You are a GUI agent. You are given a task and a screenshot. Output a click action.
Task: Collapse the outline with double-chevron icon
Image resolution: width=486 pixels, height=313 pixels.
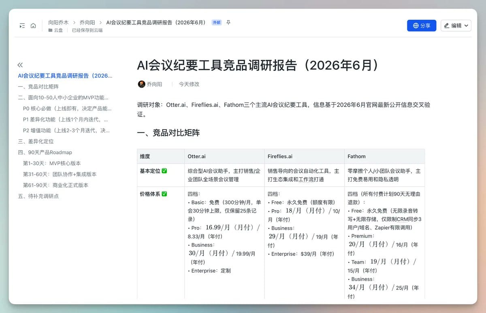pyautogui.click(x=20, y=65)
